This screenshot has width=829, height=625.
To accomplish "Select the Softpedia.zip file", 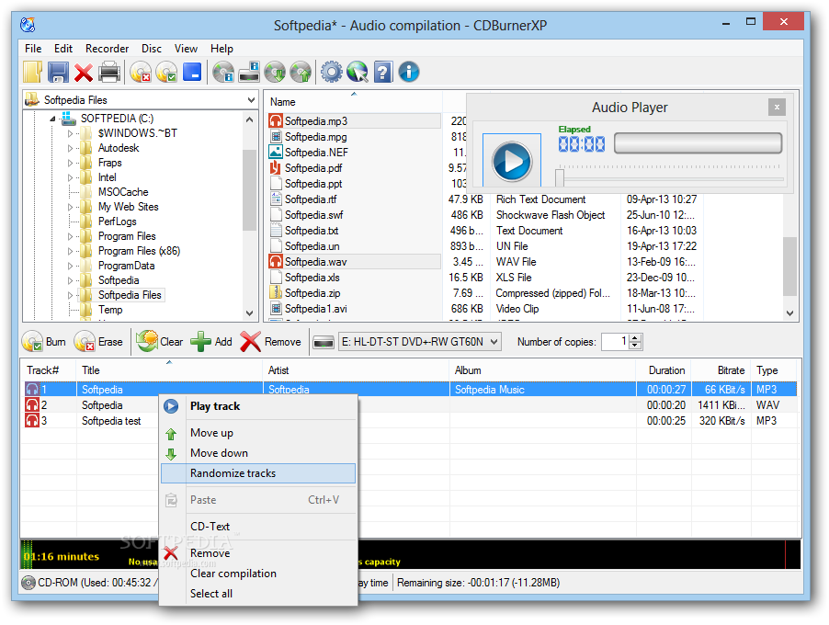I will [312, 293].
